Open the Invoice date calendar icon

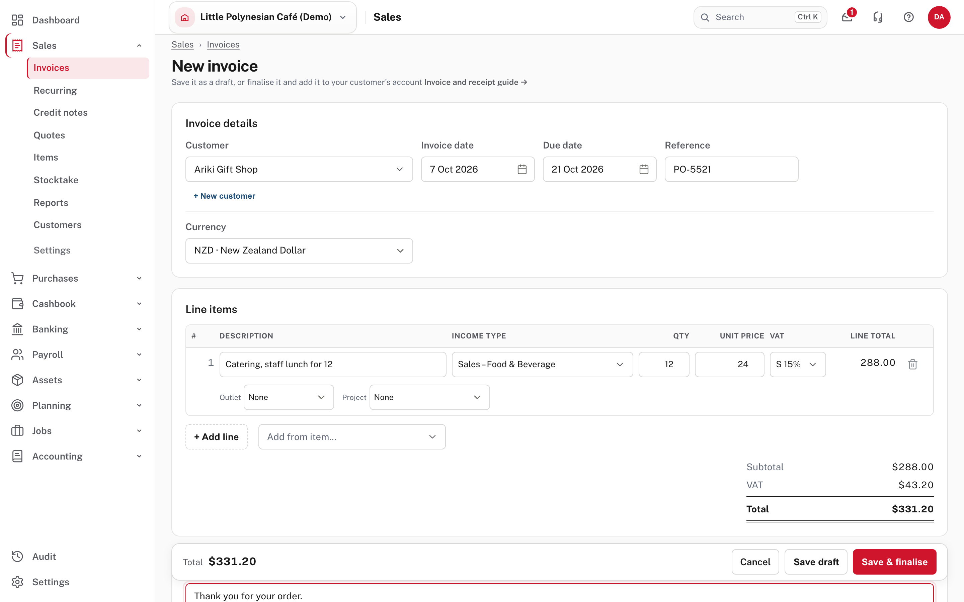point(522,169)
